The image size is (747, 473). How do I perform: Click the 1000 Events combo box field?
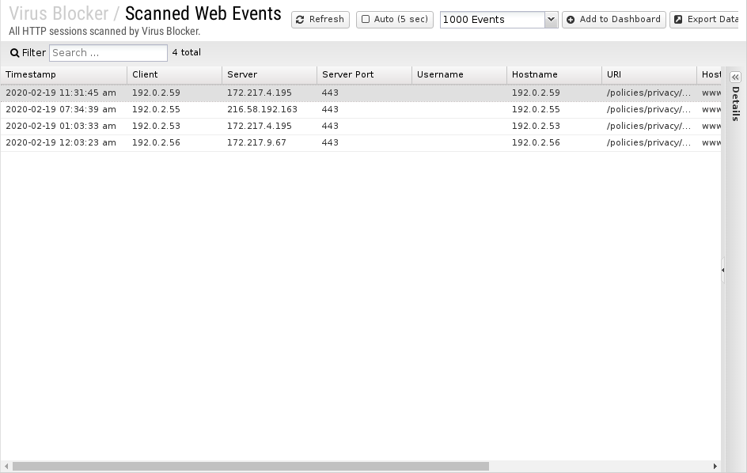point(493,20)
